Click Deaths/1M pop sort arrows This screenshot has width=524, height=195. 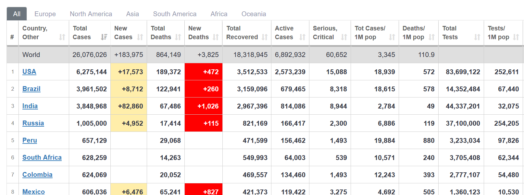point(431,37)
